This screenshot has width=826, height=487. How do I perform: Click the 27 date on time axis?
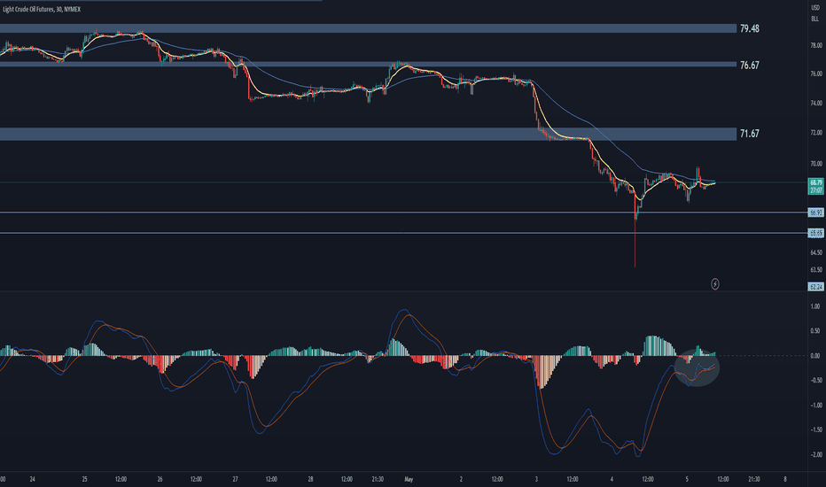pyautogui.click(x=235, y=480)
